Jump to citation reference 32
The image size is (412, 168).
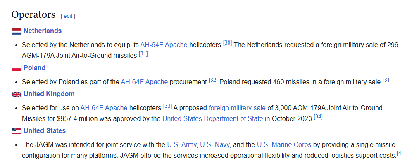coord(213,80)
